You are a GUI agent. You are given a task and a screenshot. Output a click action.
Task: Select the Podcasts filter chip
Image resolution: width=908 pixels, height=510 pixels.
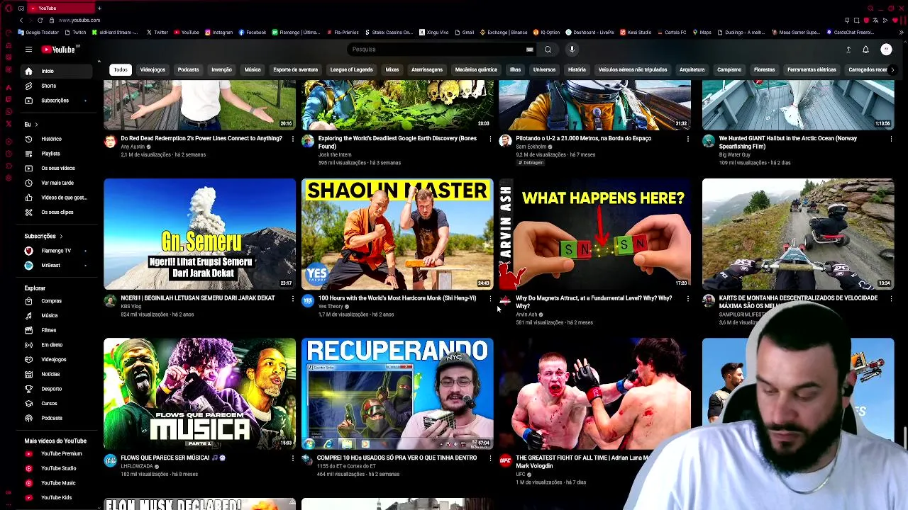click(188, 70)
